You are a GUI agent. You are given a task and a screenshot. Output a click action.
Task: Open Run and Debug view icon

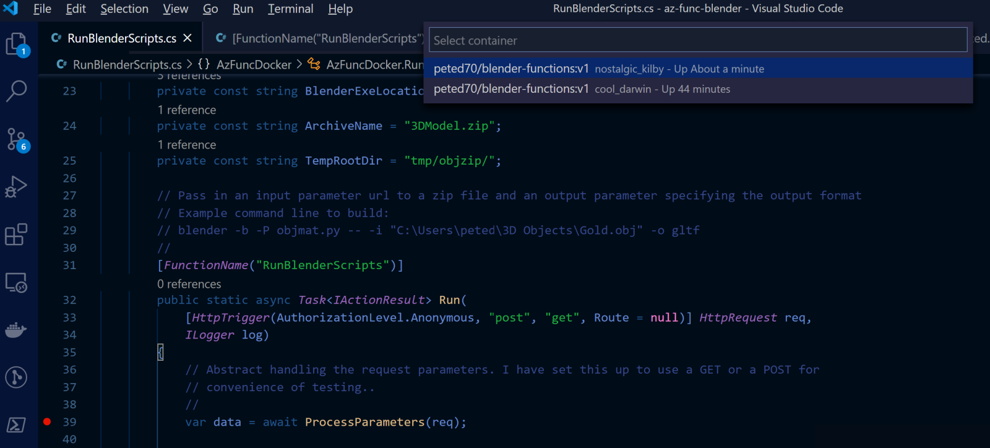[16, 186]
